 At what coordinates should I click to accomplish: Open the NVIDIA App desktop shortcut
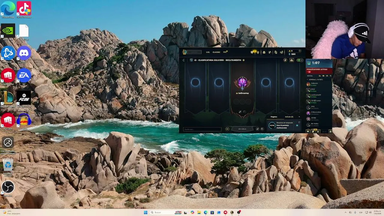point(8,32)
